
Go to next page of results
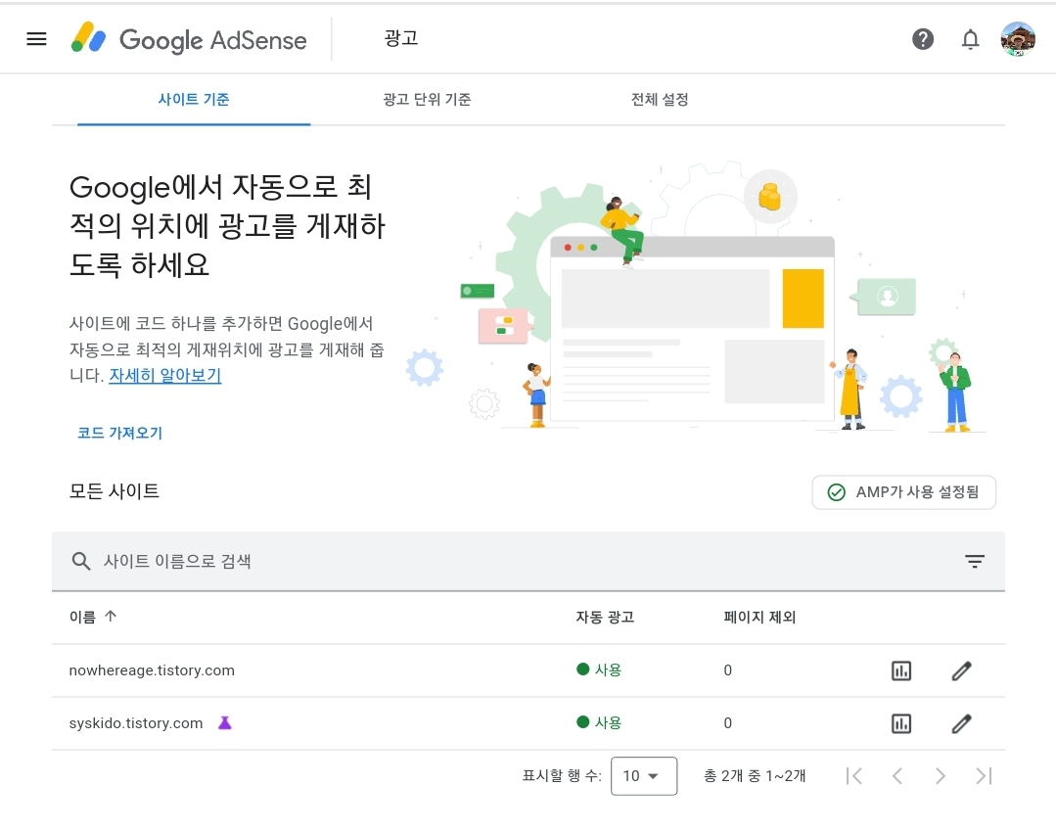[x=941, y=776]
